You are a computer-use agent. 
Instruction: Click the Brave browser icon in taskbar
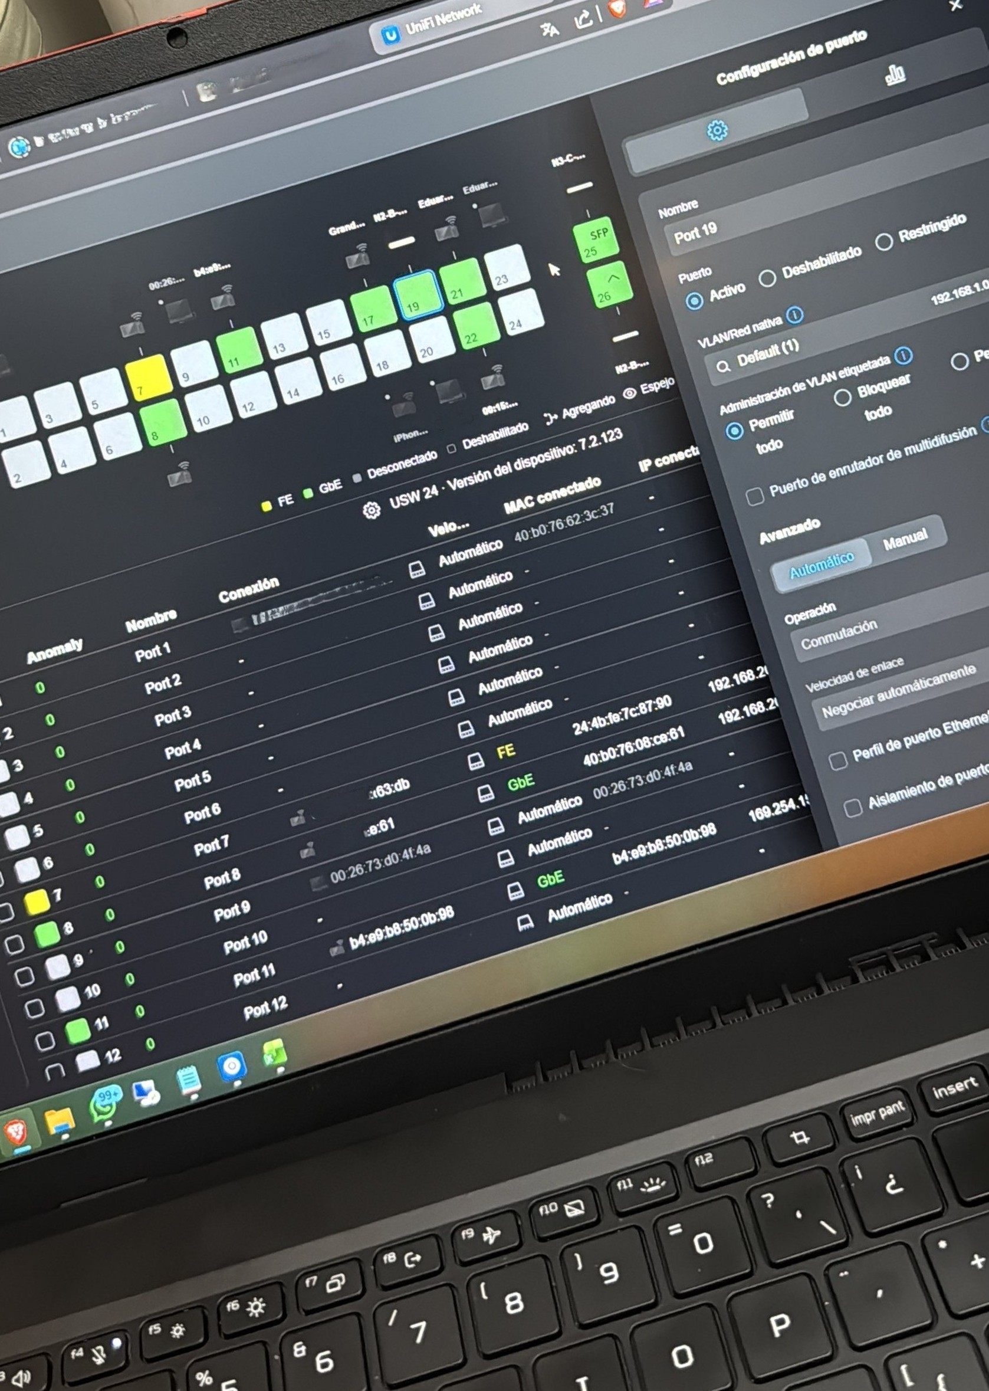[x=15, y=1132]
